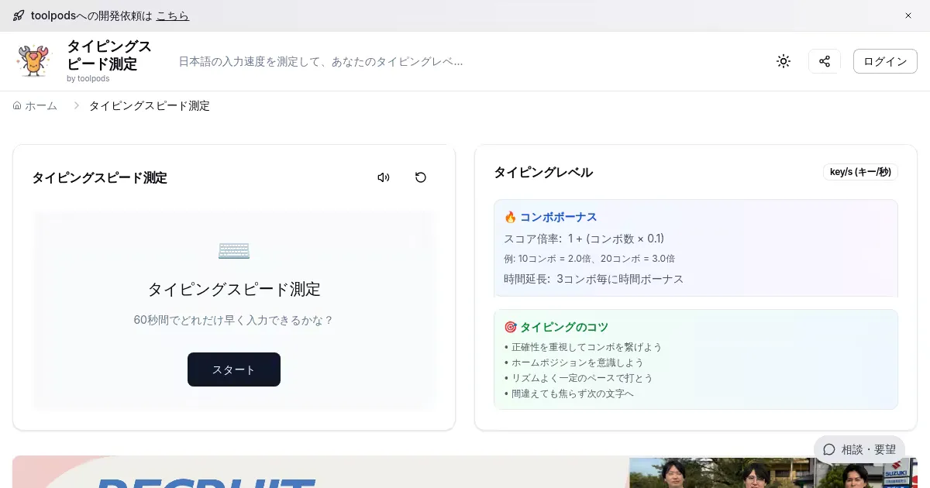This screenshot has width=930, height=488.
Task: Click the fire icon beside コンボボーナス
Action: [510, 218]
